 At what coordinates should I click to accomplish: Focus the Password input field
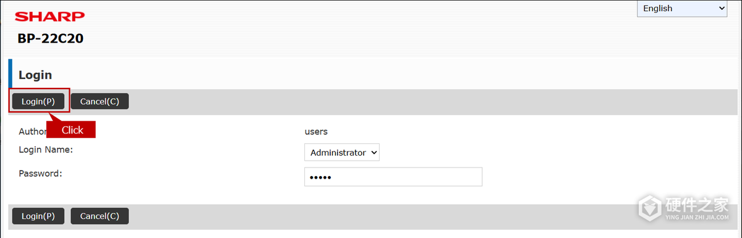point(393,177)
